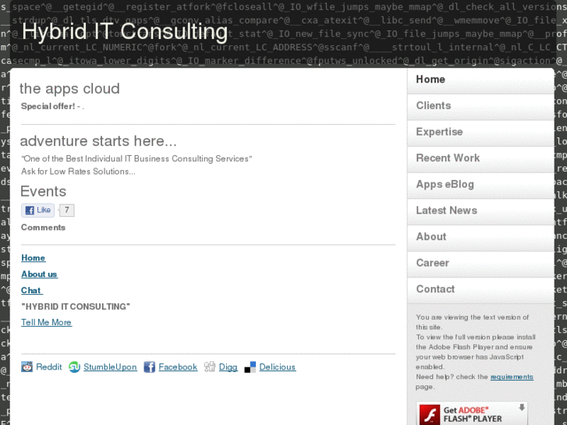Navigate to the About page
This screenshot has width=567, height=425.
[x=431, y=236]
